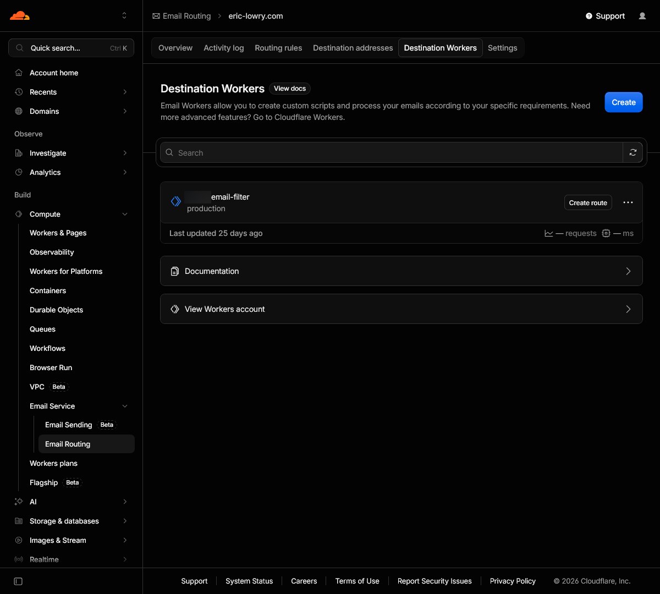Expand the Domains menu arrow
660x594 pixels.
point(125,111)
